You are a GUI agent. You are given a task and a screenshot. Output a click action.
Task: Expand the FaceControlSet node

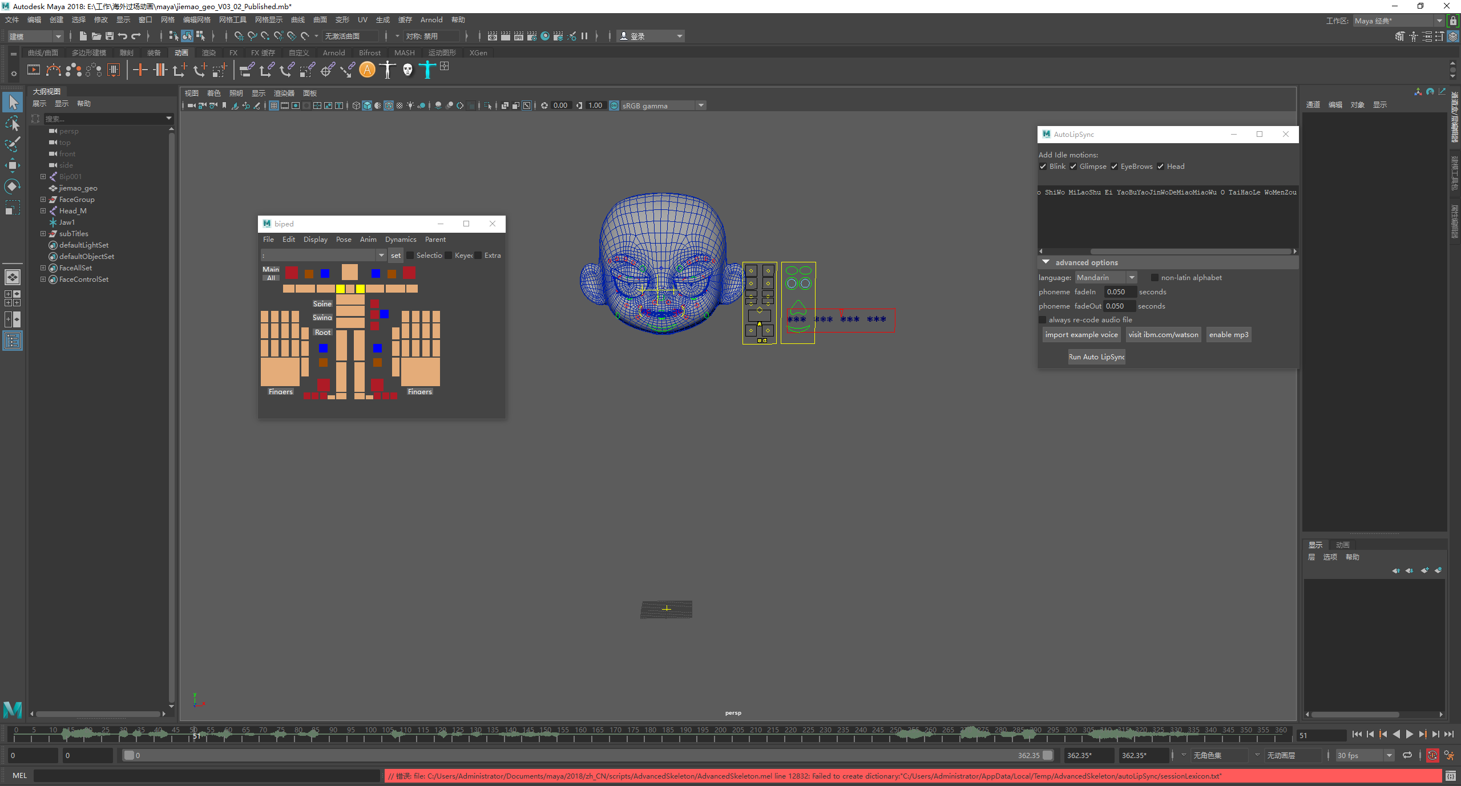43,279
